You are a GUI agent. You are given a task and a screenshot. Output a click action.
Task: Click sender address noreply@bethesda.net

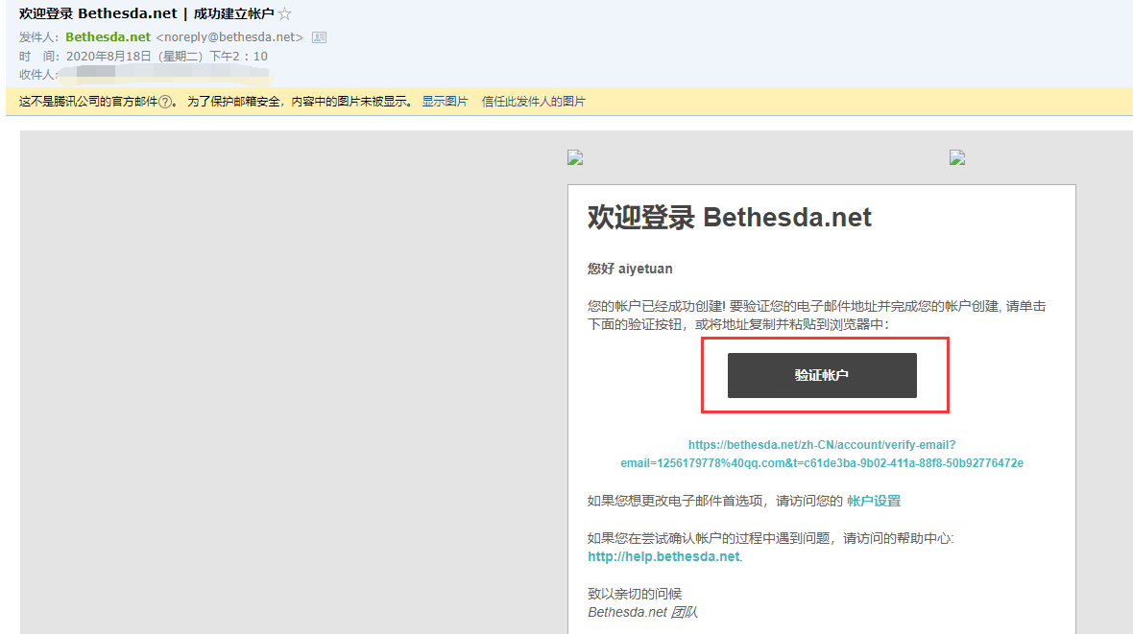point(229,36)
